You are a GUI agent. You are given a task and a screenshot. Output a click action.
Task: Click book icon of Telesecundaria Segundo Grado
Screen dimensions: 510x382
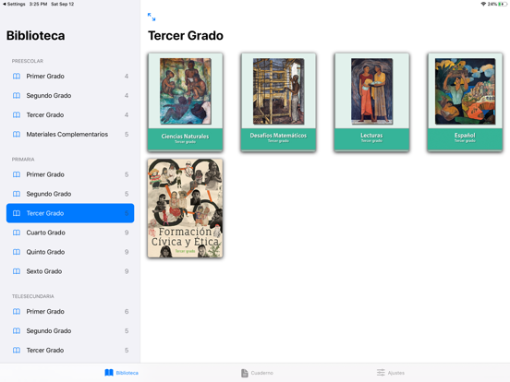pos(17,330)
